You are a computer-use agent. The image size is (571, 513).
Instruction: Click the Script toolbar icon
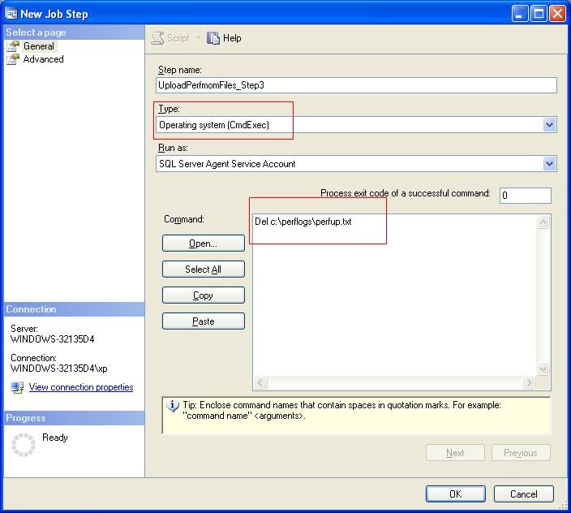158,38
